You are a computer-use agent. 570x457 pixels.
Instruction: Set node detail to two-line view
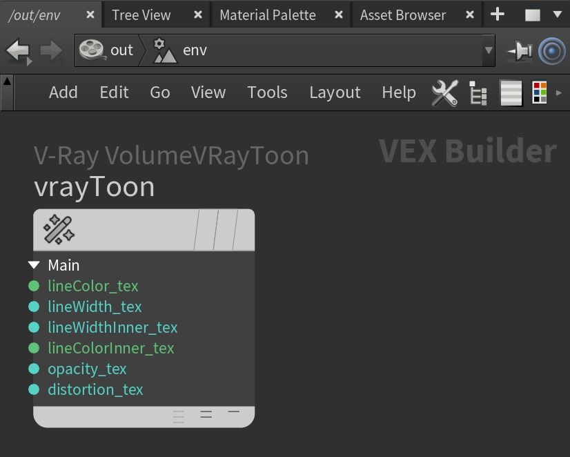tap(206, 414)
